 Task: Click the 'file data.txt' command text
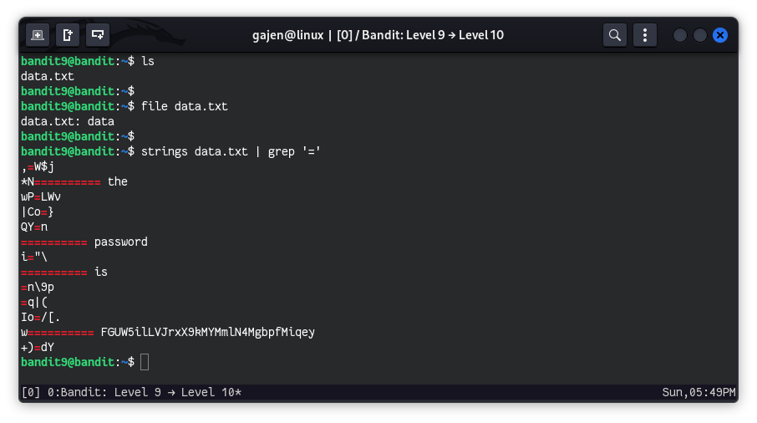(x=184, y=106)
